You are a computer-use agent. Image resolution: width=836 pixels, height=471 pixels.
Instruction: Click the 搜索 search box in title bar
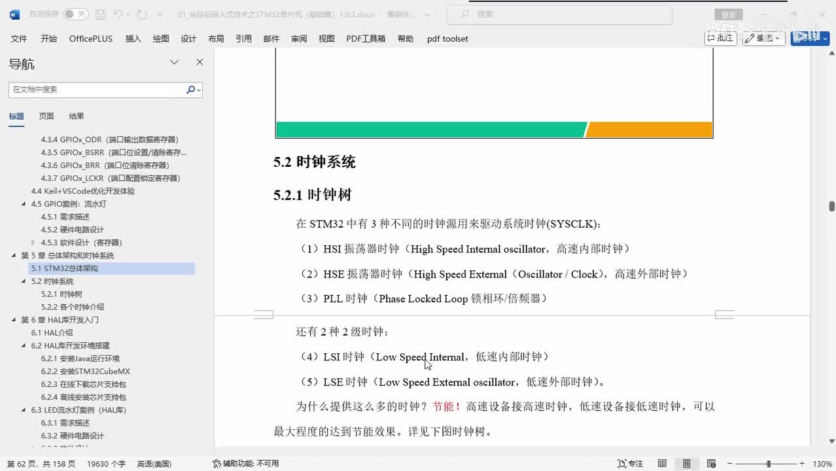tap(559, 14)
